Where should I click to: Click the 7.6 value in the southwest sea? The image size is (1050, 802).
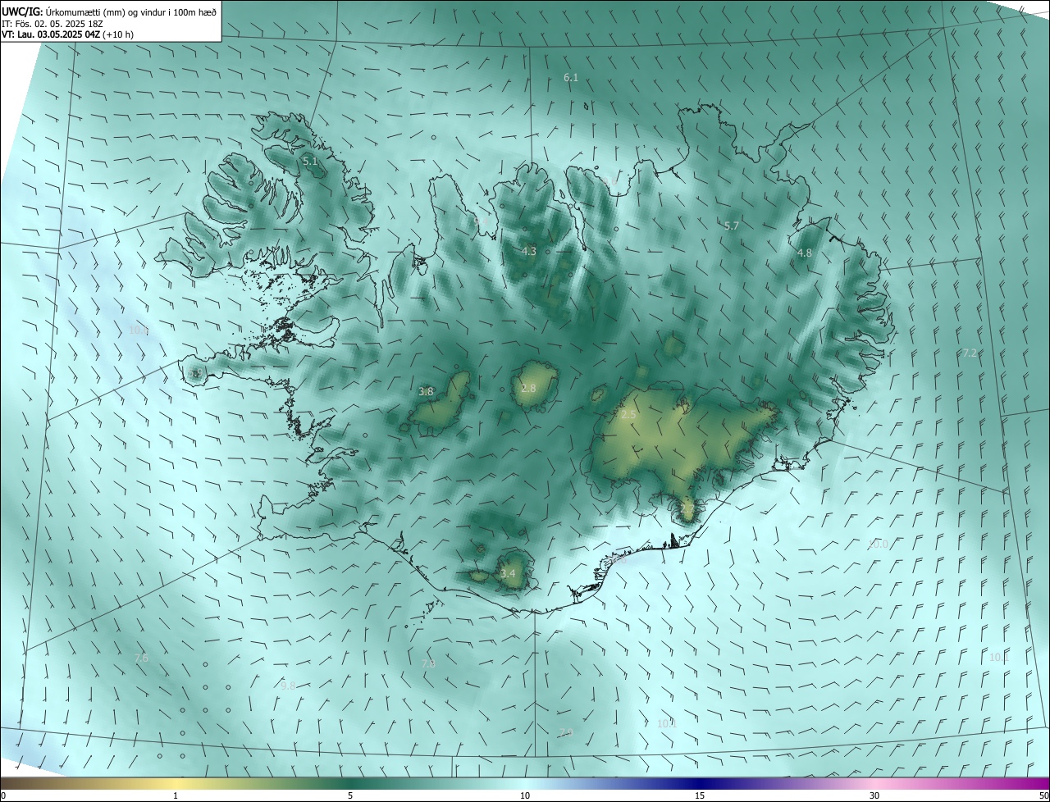click(141, 658)
